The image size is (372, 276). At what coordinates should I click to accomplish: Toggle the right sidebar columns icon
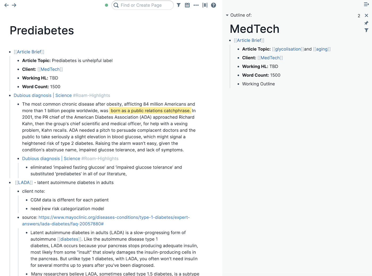tap(205, 5)
